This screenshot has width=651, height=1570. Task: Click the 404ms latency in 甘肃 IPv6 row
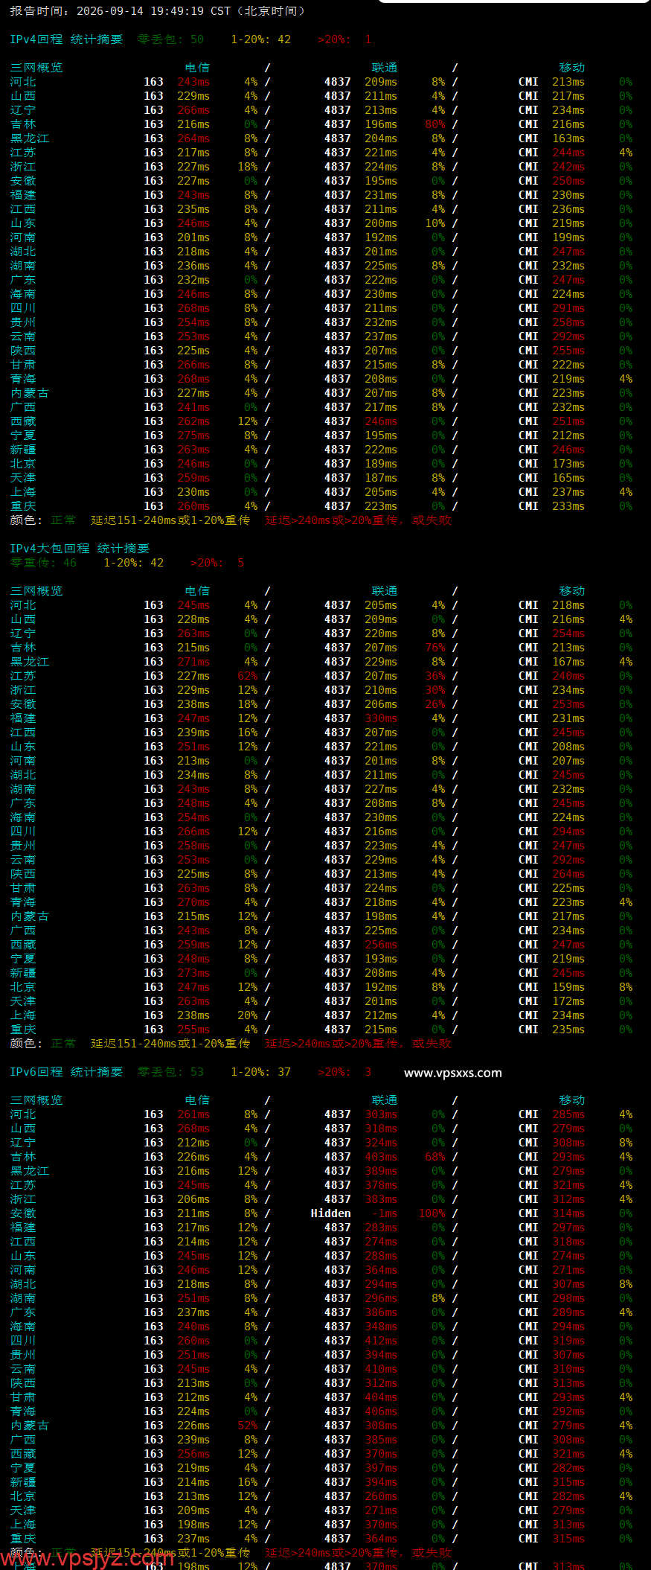coord(381,1397)
